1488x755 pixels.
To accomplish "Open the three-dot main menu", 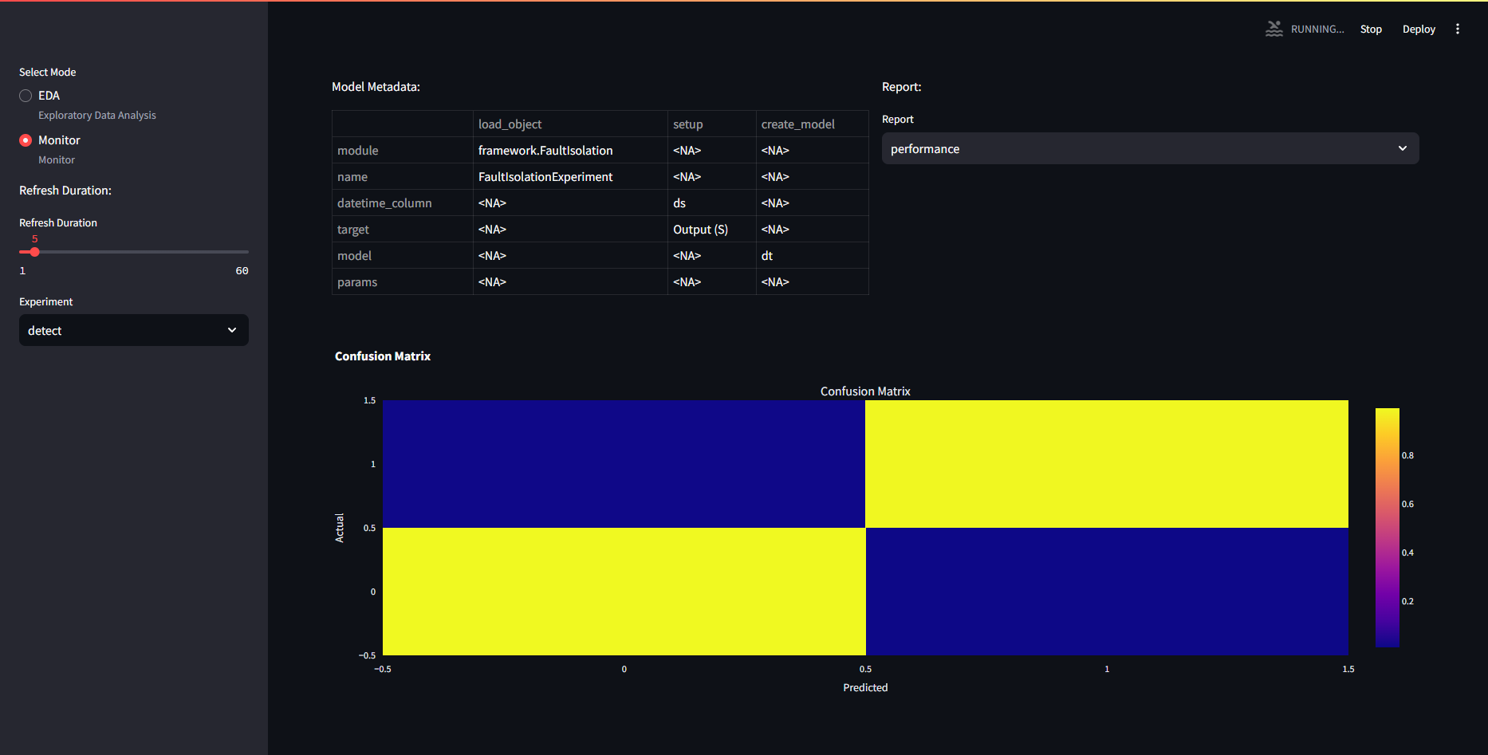I will [1458, 29].
